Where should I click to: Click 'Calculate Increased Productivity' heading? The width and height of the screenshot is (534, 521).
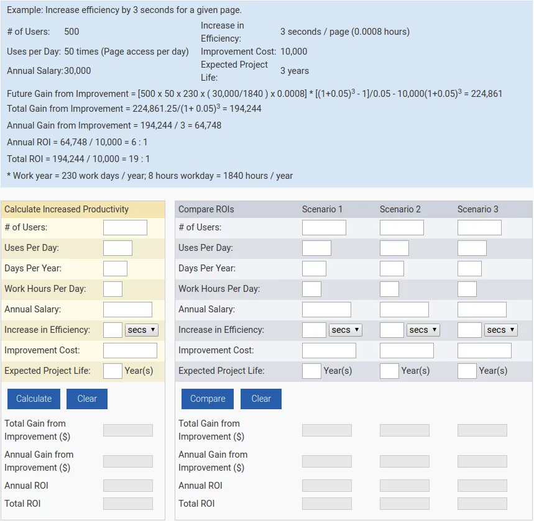coord(67,209)
